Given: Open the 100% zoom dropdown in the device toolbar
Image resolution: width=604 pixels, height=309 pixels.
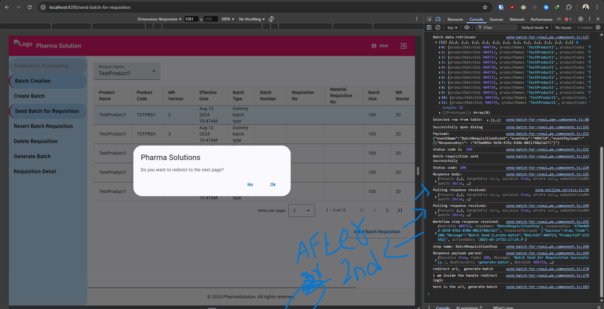Looking at the screenshot, I should [228, 19].
